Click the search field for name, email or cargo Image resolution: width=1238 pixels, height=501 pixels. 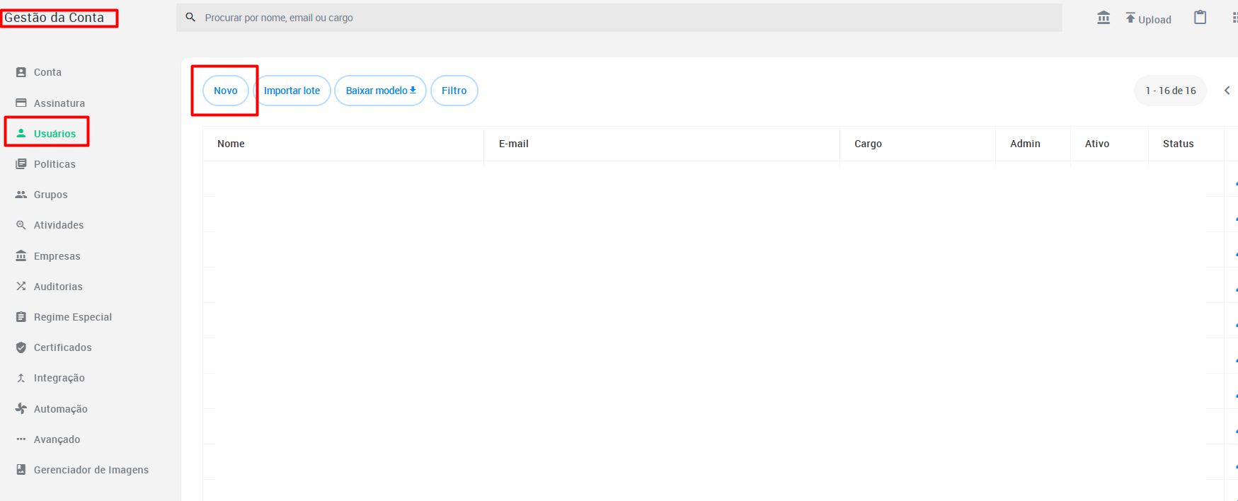(619, 17)
